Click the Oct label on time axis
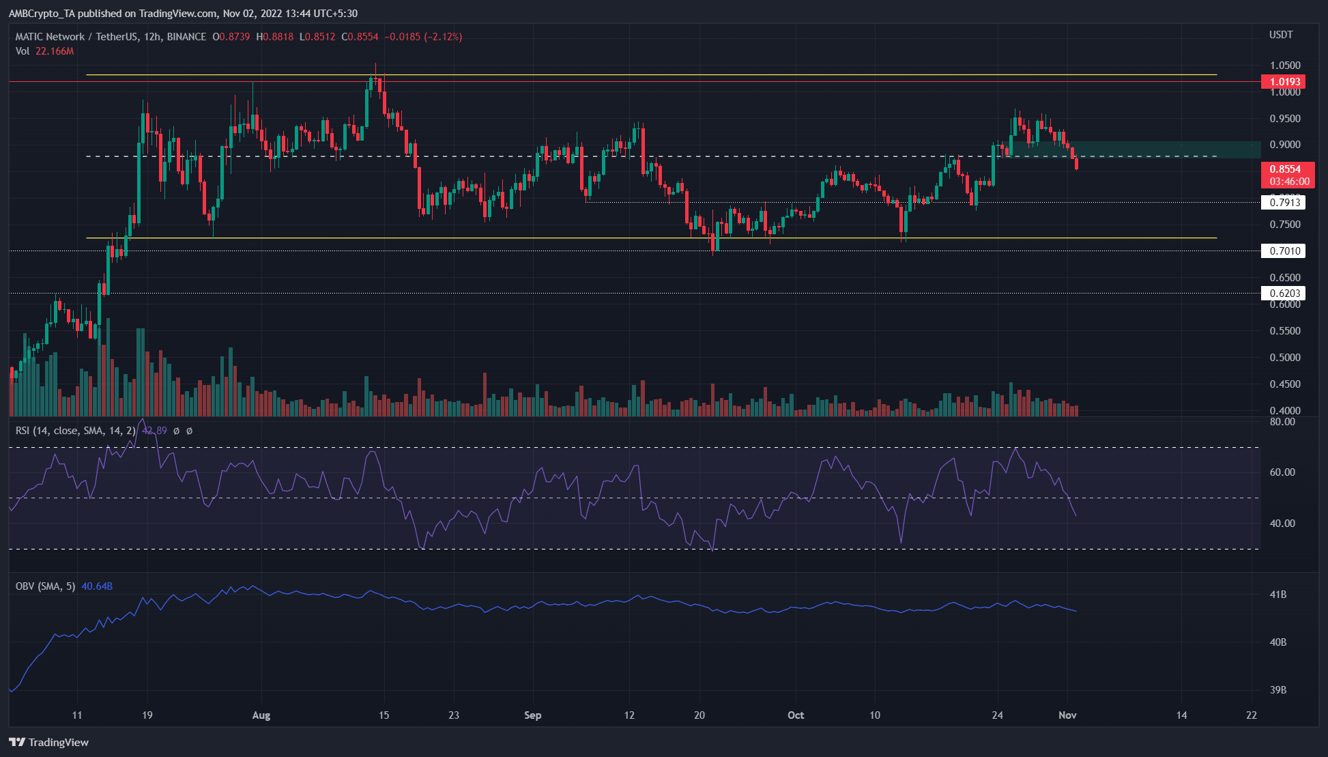 coord(796,715)
